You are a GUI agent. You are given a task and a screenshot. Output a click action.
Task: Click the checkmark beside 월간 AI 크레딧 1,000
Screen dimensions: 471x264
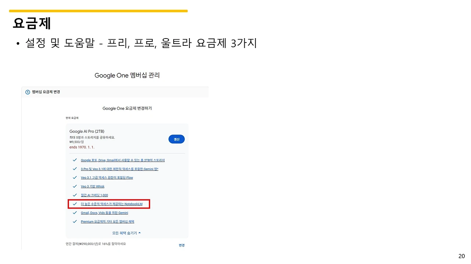coord(75,195)
